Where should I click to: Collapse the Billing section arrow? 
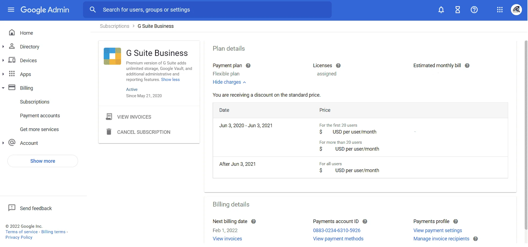pos(3,88)
